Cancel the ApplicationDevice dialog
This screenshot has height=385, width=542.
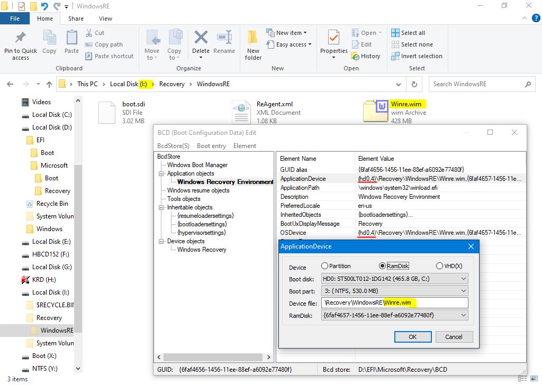[454, 337]
